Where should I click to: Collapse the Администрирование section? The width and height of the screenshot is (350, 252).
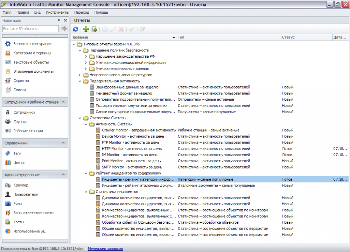click(63, 175)
